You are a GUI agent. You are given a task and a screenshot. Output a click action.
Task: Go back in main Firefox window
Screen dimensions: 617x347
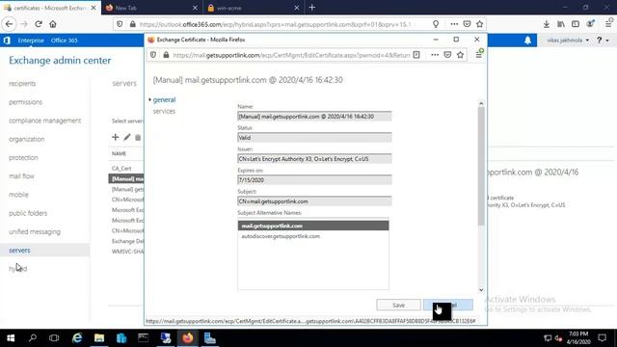[9, 24]
